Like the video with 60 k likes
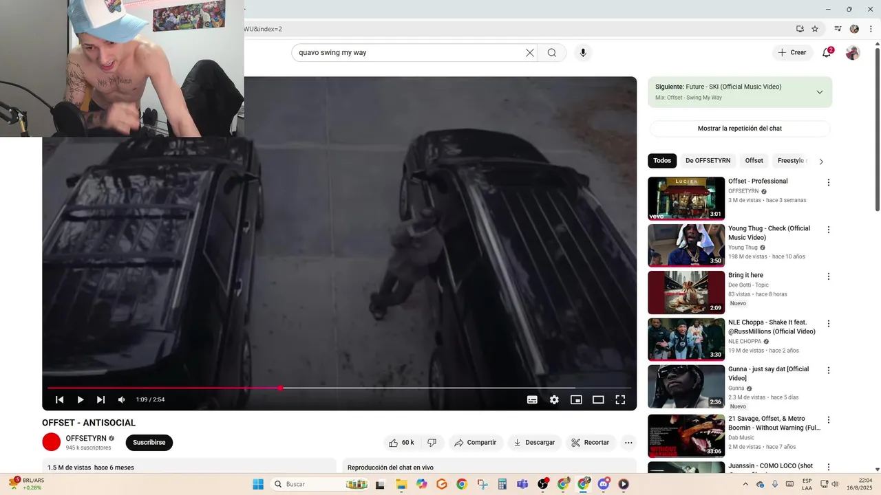Image resolution: width=881 pixels, height=495 pixels. tap(402, 443)
